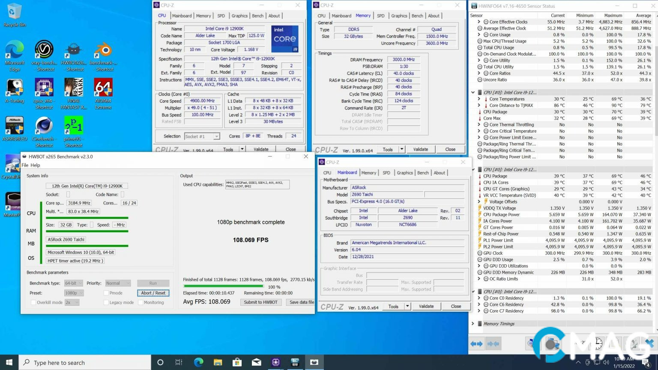Switch to the SPD tab in Memory CPU-Z window
This screenshot has width=658, height=370.
[x=380, y=16]
